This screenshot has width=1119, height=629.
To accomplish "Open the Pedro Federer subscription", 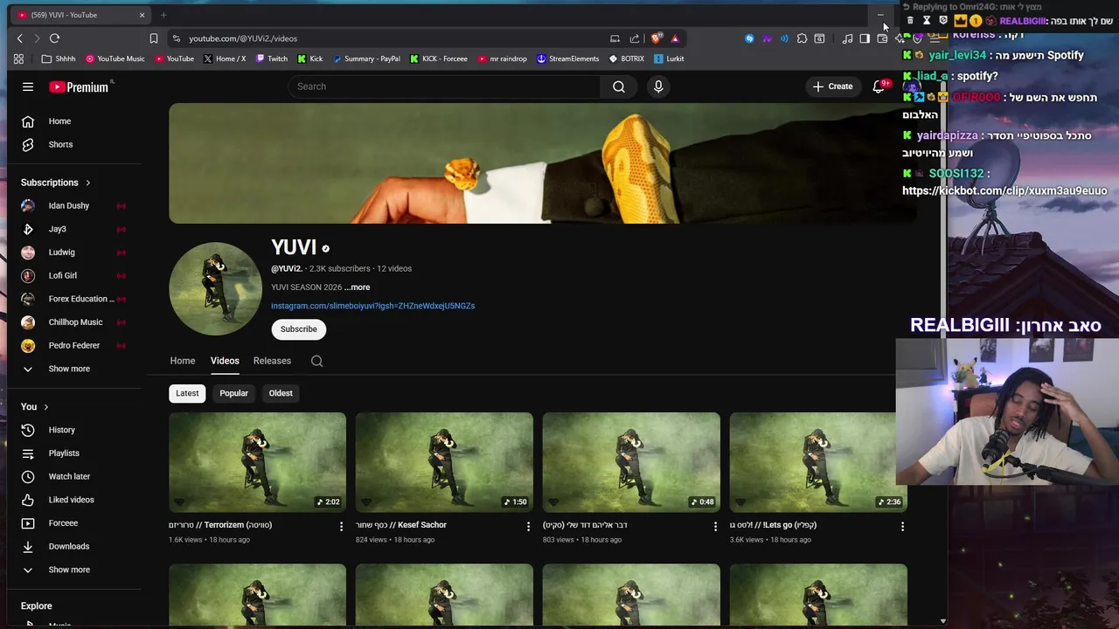I will click(73, 345).
